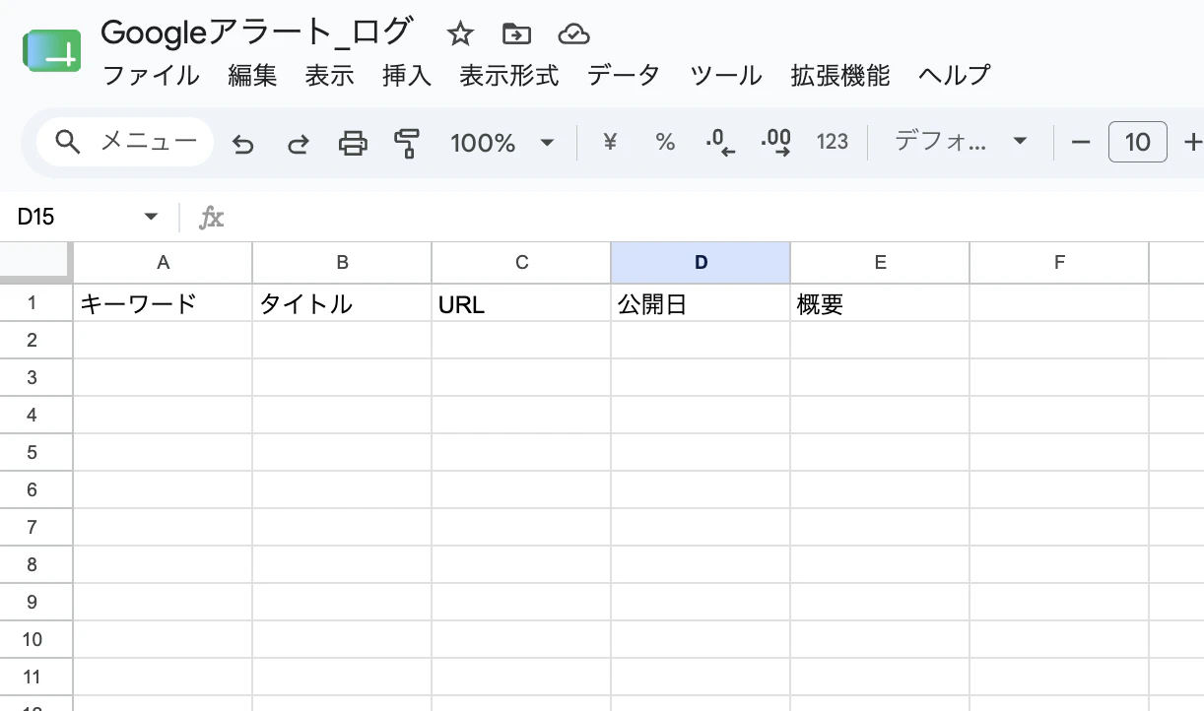Click the select-all corner box

tap(35, 262)
